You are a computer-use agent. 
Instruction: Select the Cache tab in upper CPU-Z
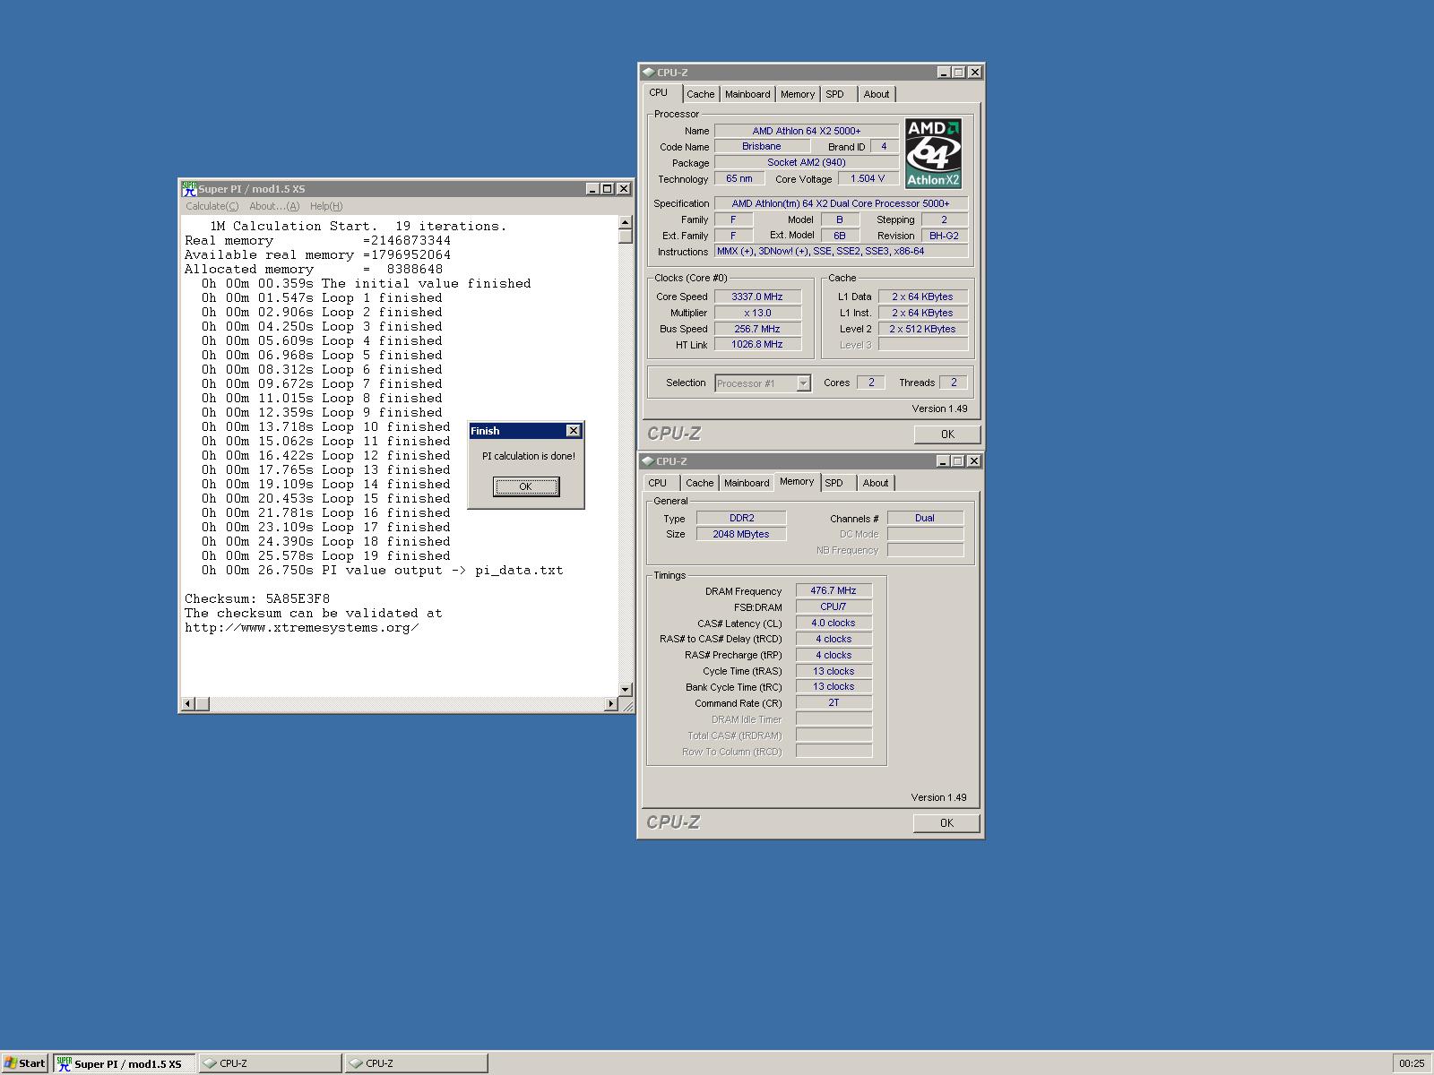click(x=701, y=94)
